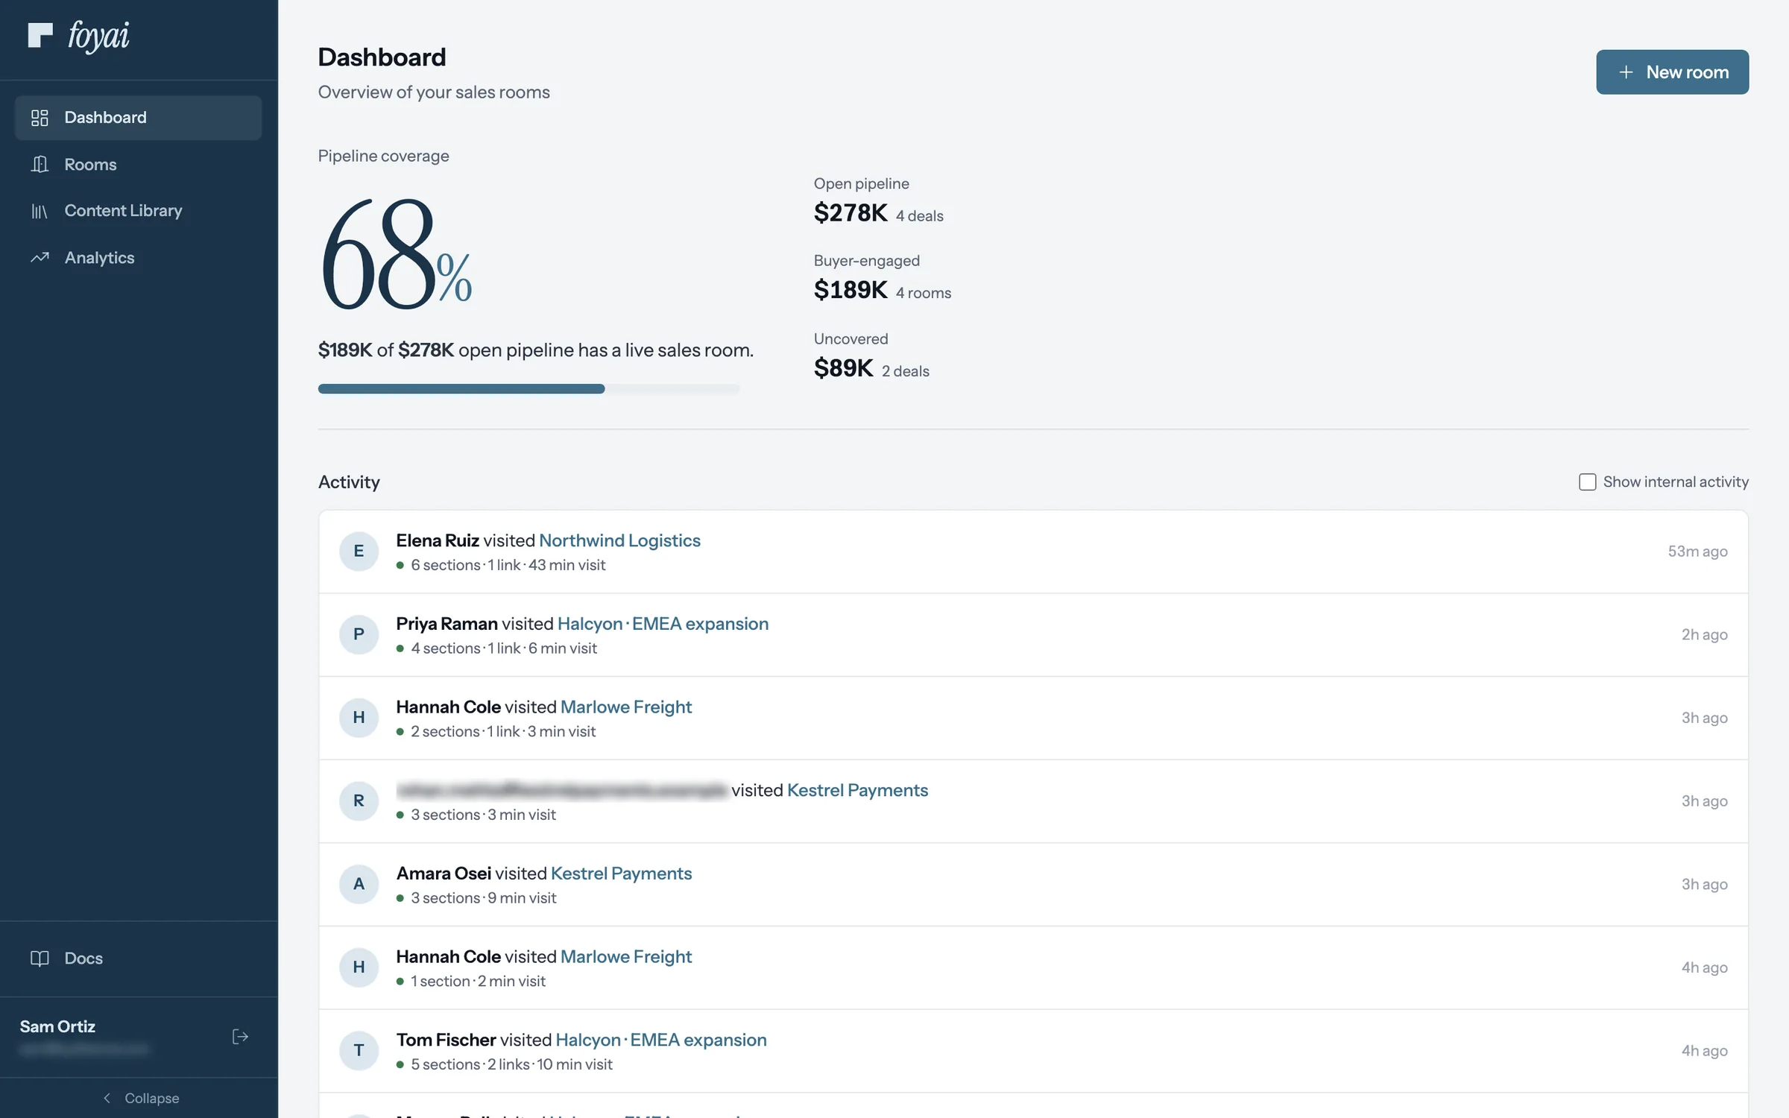Go to Rooms in the sidebar
Viewport: 1789px width, 1118px height.
139,164
